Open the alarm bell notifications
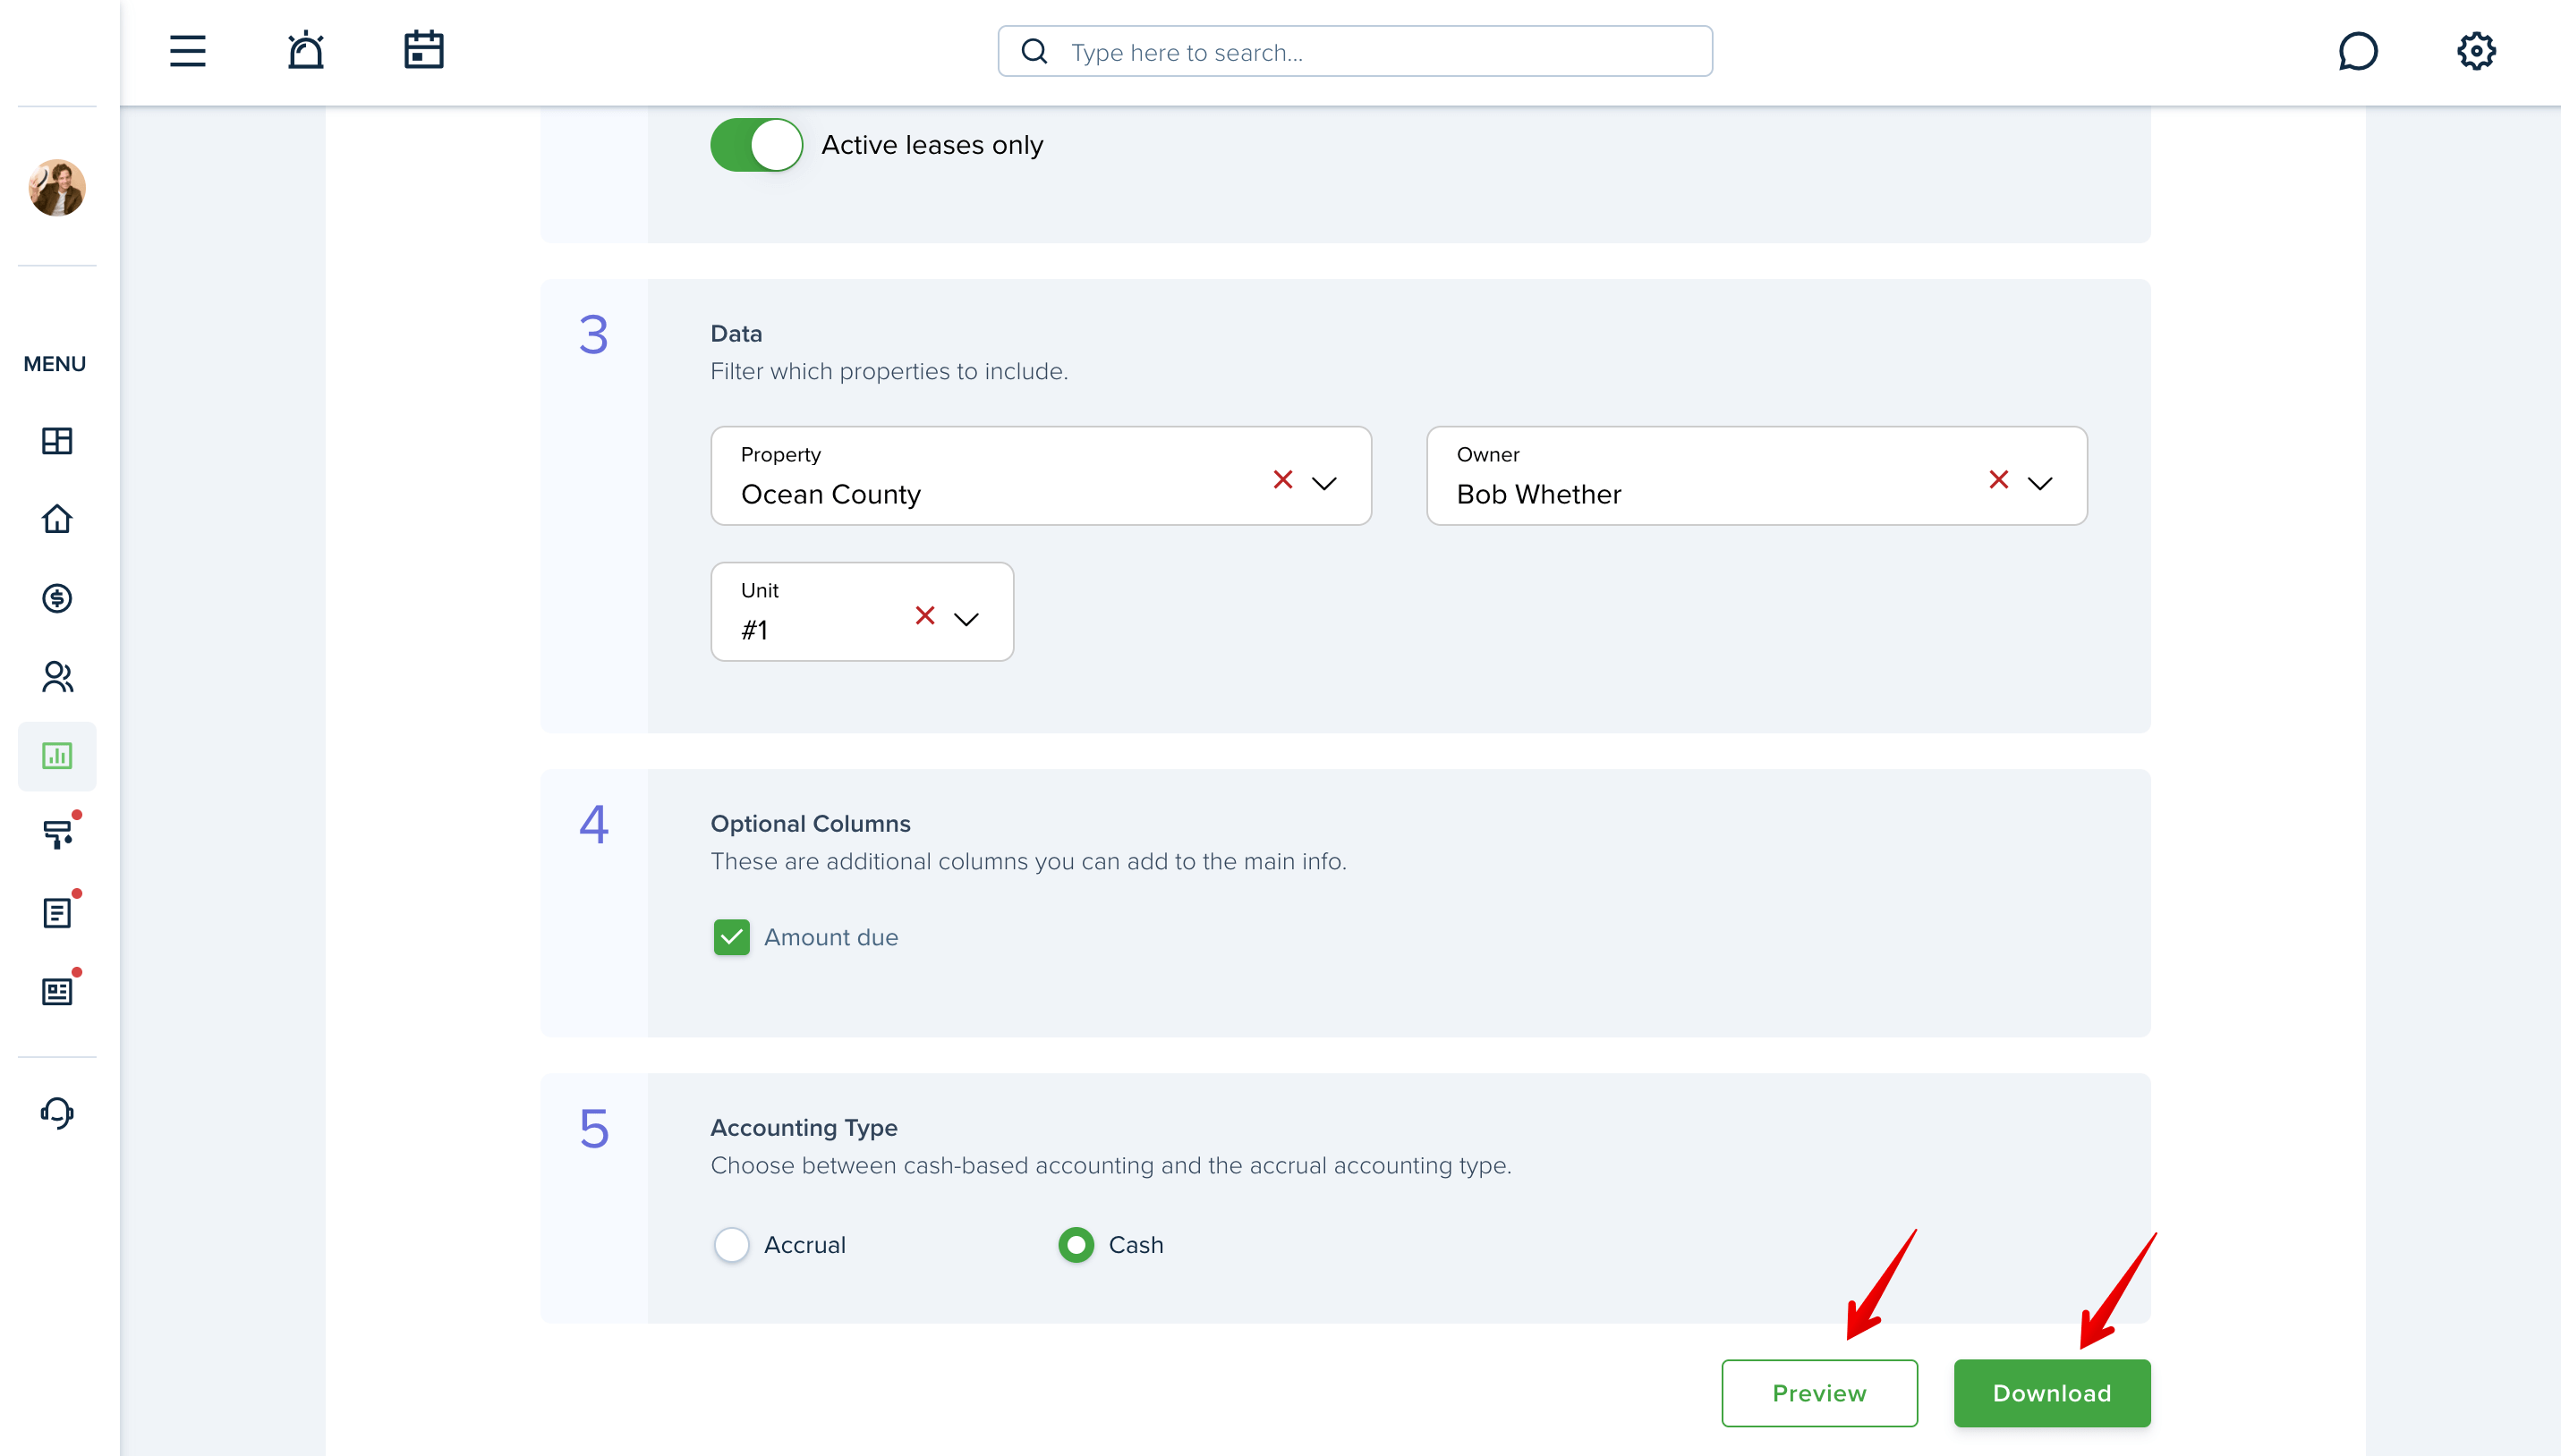The width and height of the screenshot is (2561, 1456). pyautogui.click(x=305, y=50)
